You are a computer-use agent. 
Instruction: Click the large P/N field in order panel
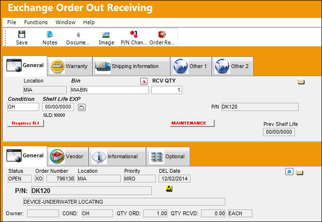coord(91,191)
